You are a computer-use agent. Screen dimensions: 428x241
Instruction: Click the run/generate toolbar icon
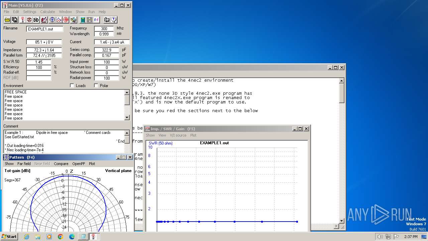click(x=74, y=20)
